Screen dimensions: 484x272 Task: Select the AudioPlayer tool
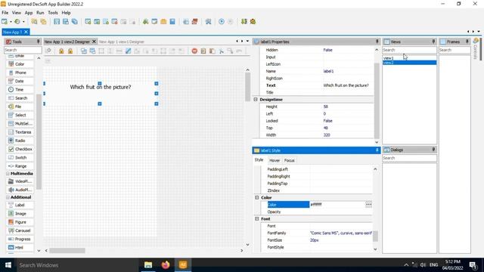pyautogui.click(x=20, y=190)
